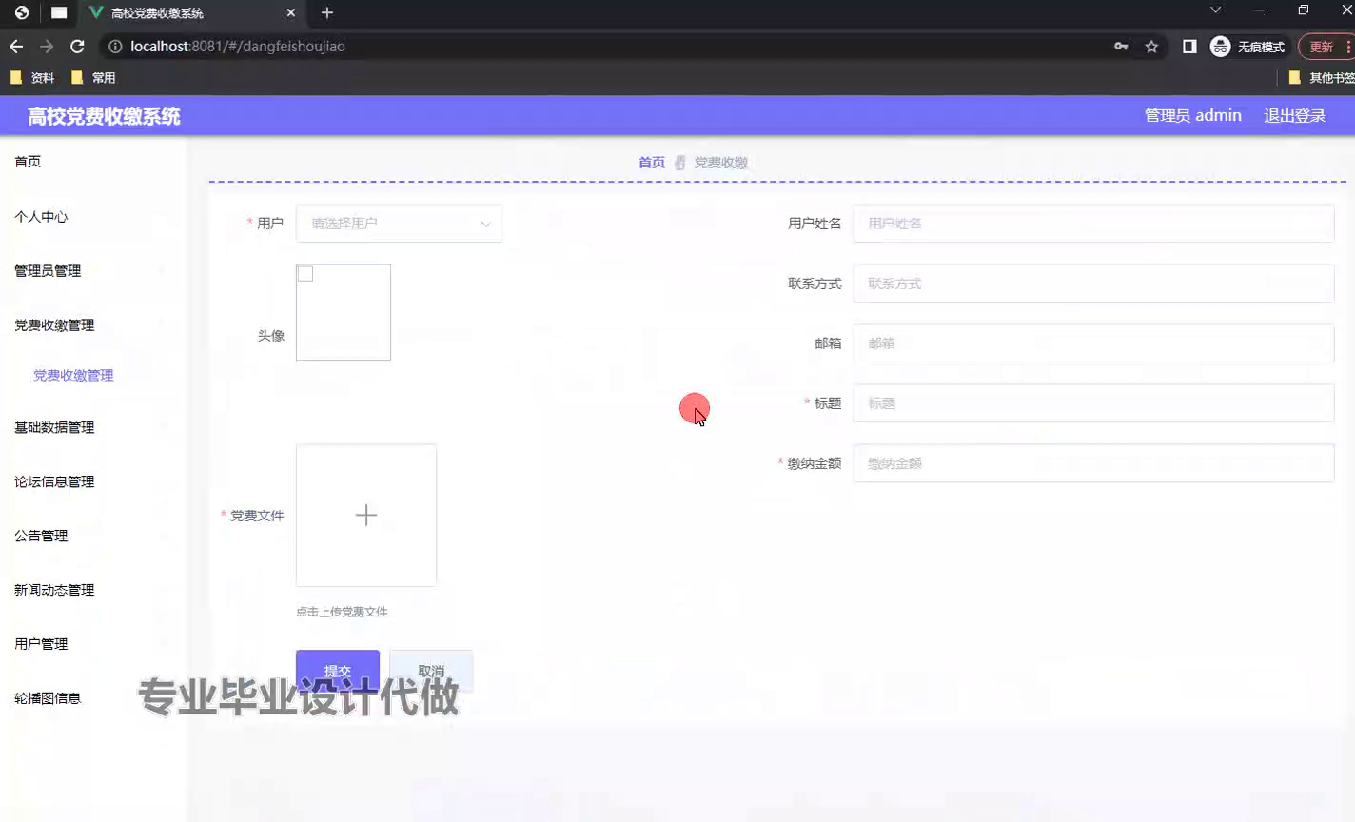Open 首页 in the sidebar
The image size is (1355, 822).
28,162
